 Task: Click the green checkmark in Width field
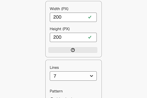(x=90, y=17)
